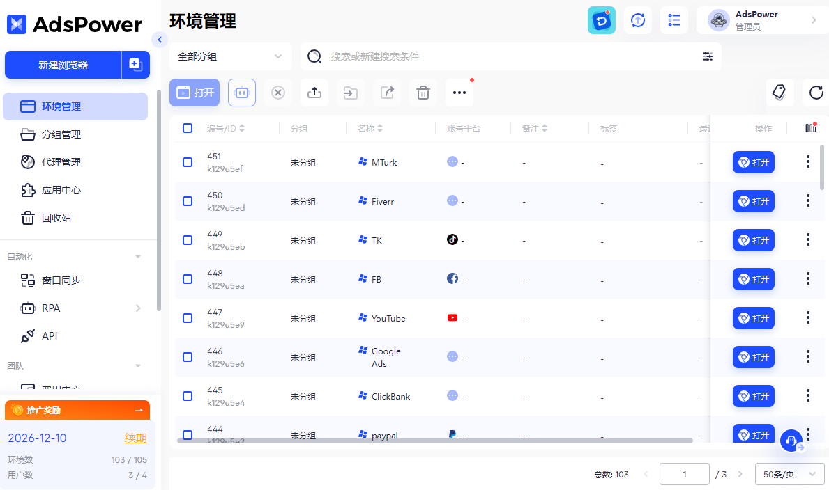Click the customer support headset icon
This screenshot has width=829, height=490.
click(x=790, y=441)
